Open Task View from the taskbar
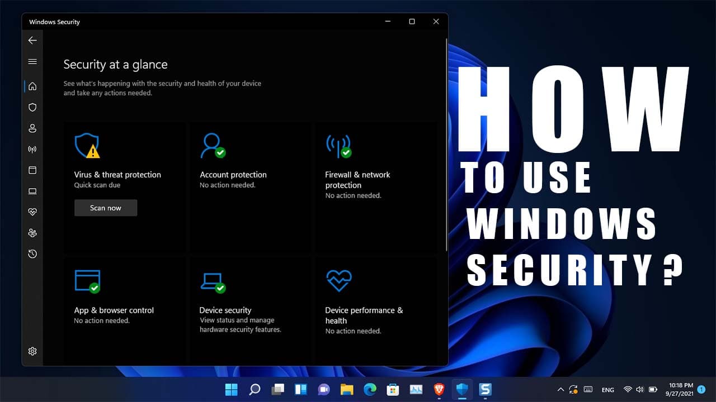Viewport: 716px width, 402px height. [278, 389]
